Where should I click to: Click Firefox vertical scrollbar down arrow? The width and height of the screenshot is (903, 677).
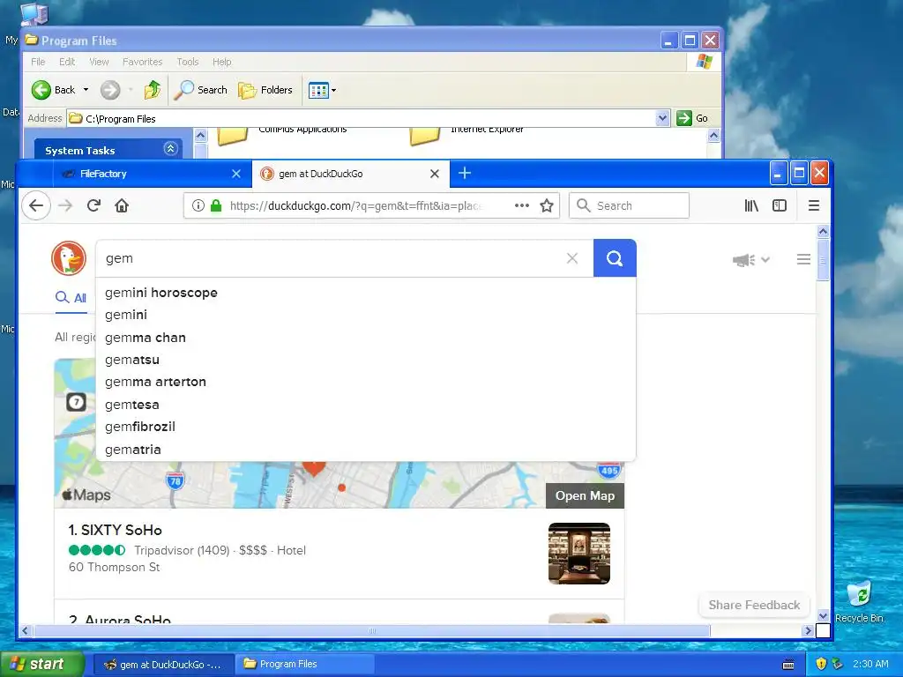point(823,615)
